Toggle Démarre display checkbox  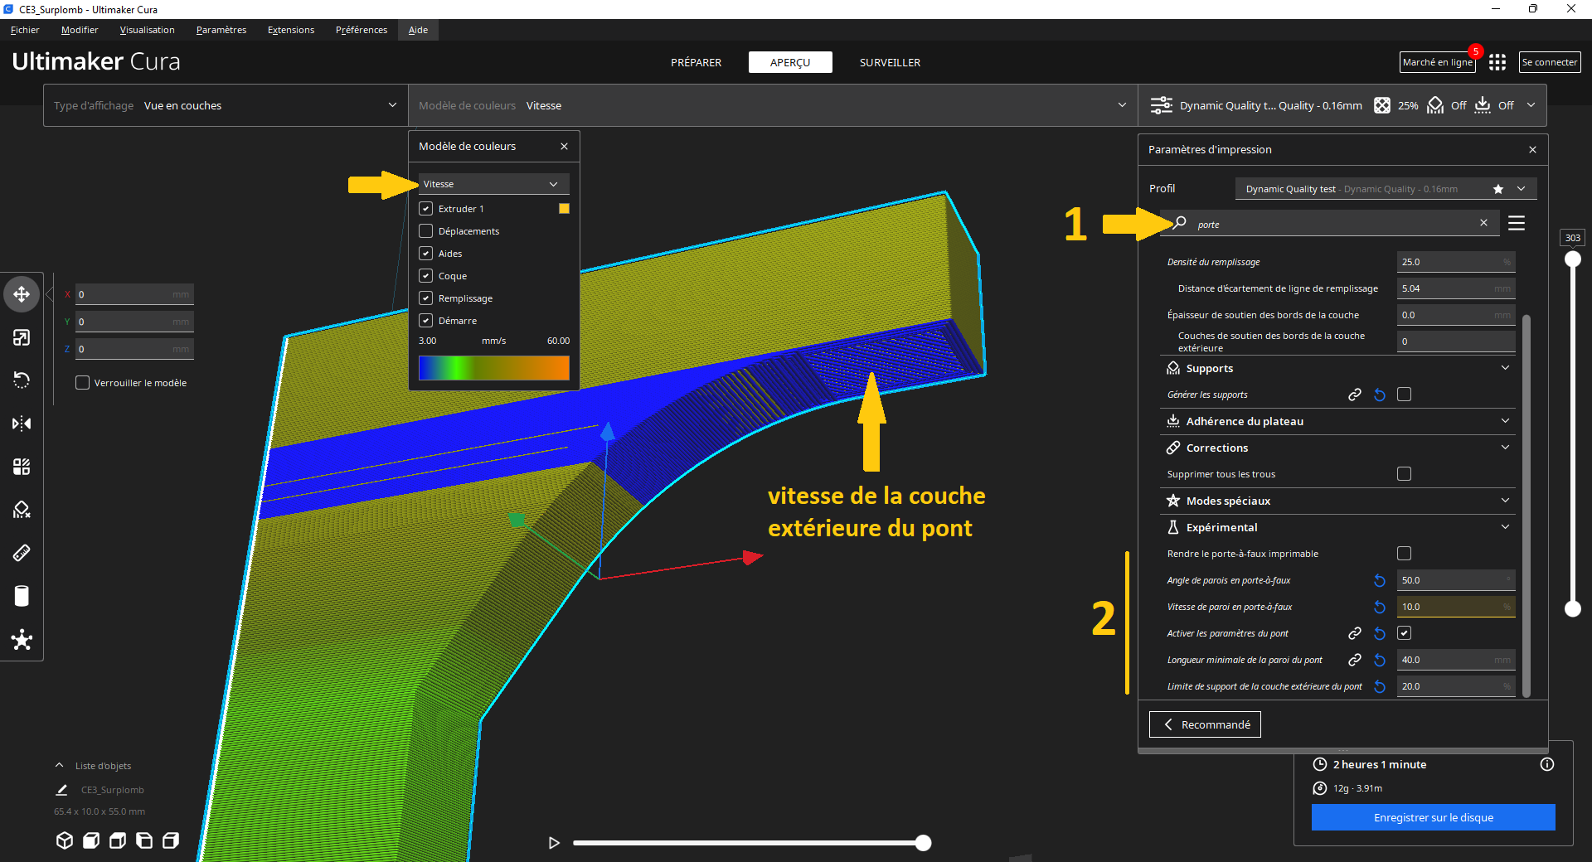[426, 321]
